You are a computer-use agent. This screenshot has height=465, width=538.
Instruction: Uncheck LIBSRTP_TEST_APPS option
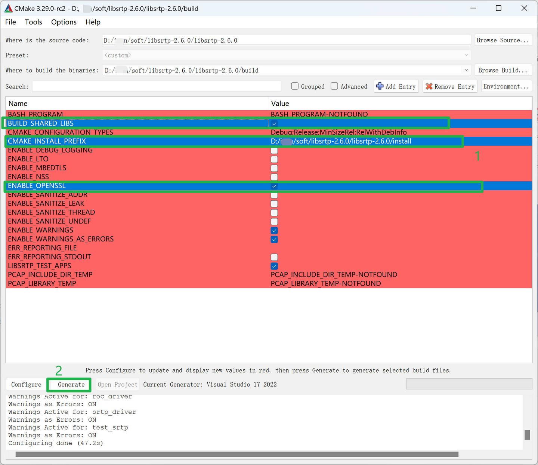(274, 266)
